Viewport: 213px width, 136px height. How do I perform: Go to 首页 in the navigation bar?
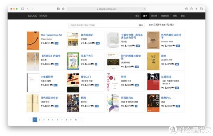click(137, 16)
